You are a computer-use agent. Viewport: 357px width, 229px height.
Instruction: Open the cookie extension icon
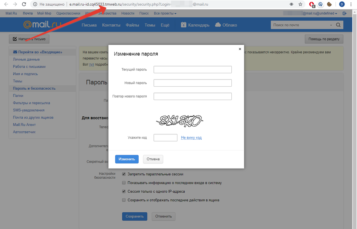pyautogui.click(x=329, y=4)
